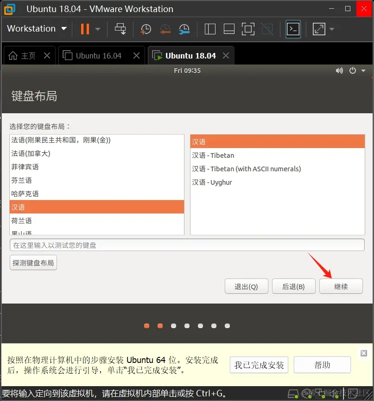Click the 探测键盘布局 button
Image resolution: width=374 pixels, height=401 pixels.
click(x=33, y=263)
